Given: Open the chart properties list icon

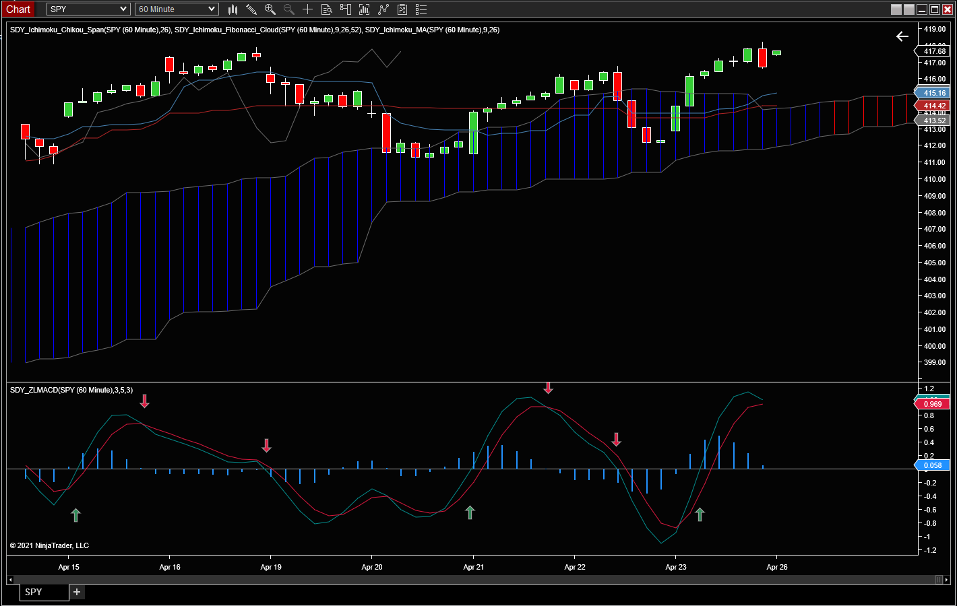Looking at the screenshot, I should pyautogui.click(x=421, y=9).
